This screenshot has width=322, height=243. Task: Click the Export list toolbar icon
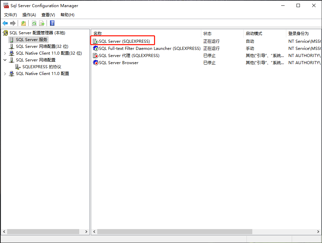pos(42,23)
